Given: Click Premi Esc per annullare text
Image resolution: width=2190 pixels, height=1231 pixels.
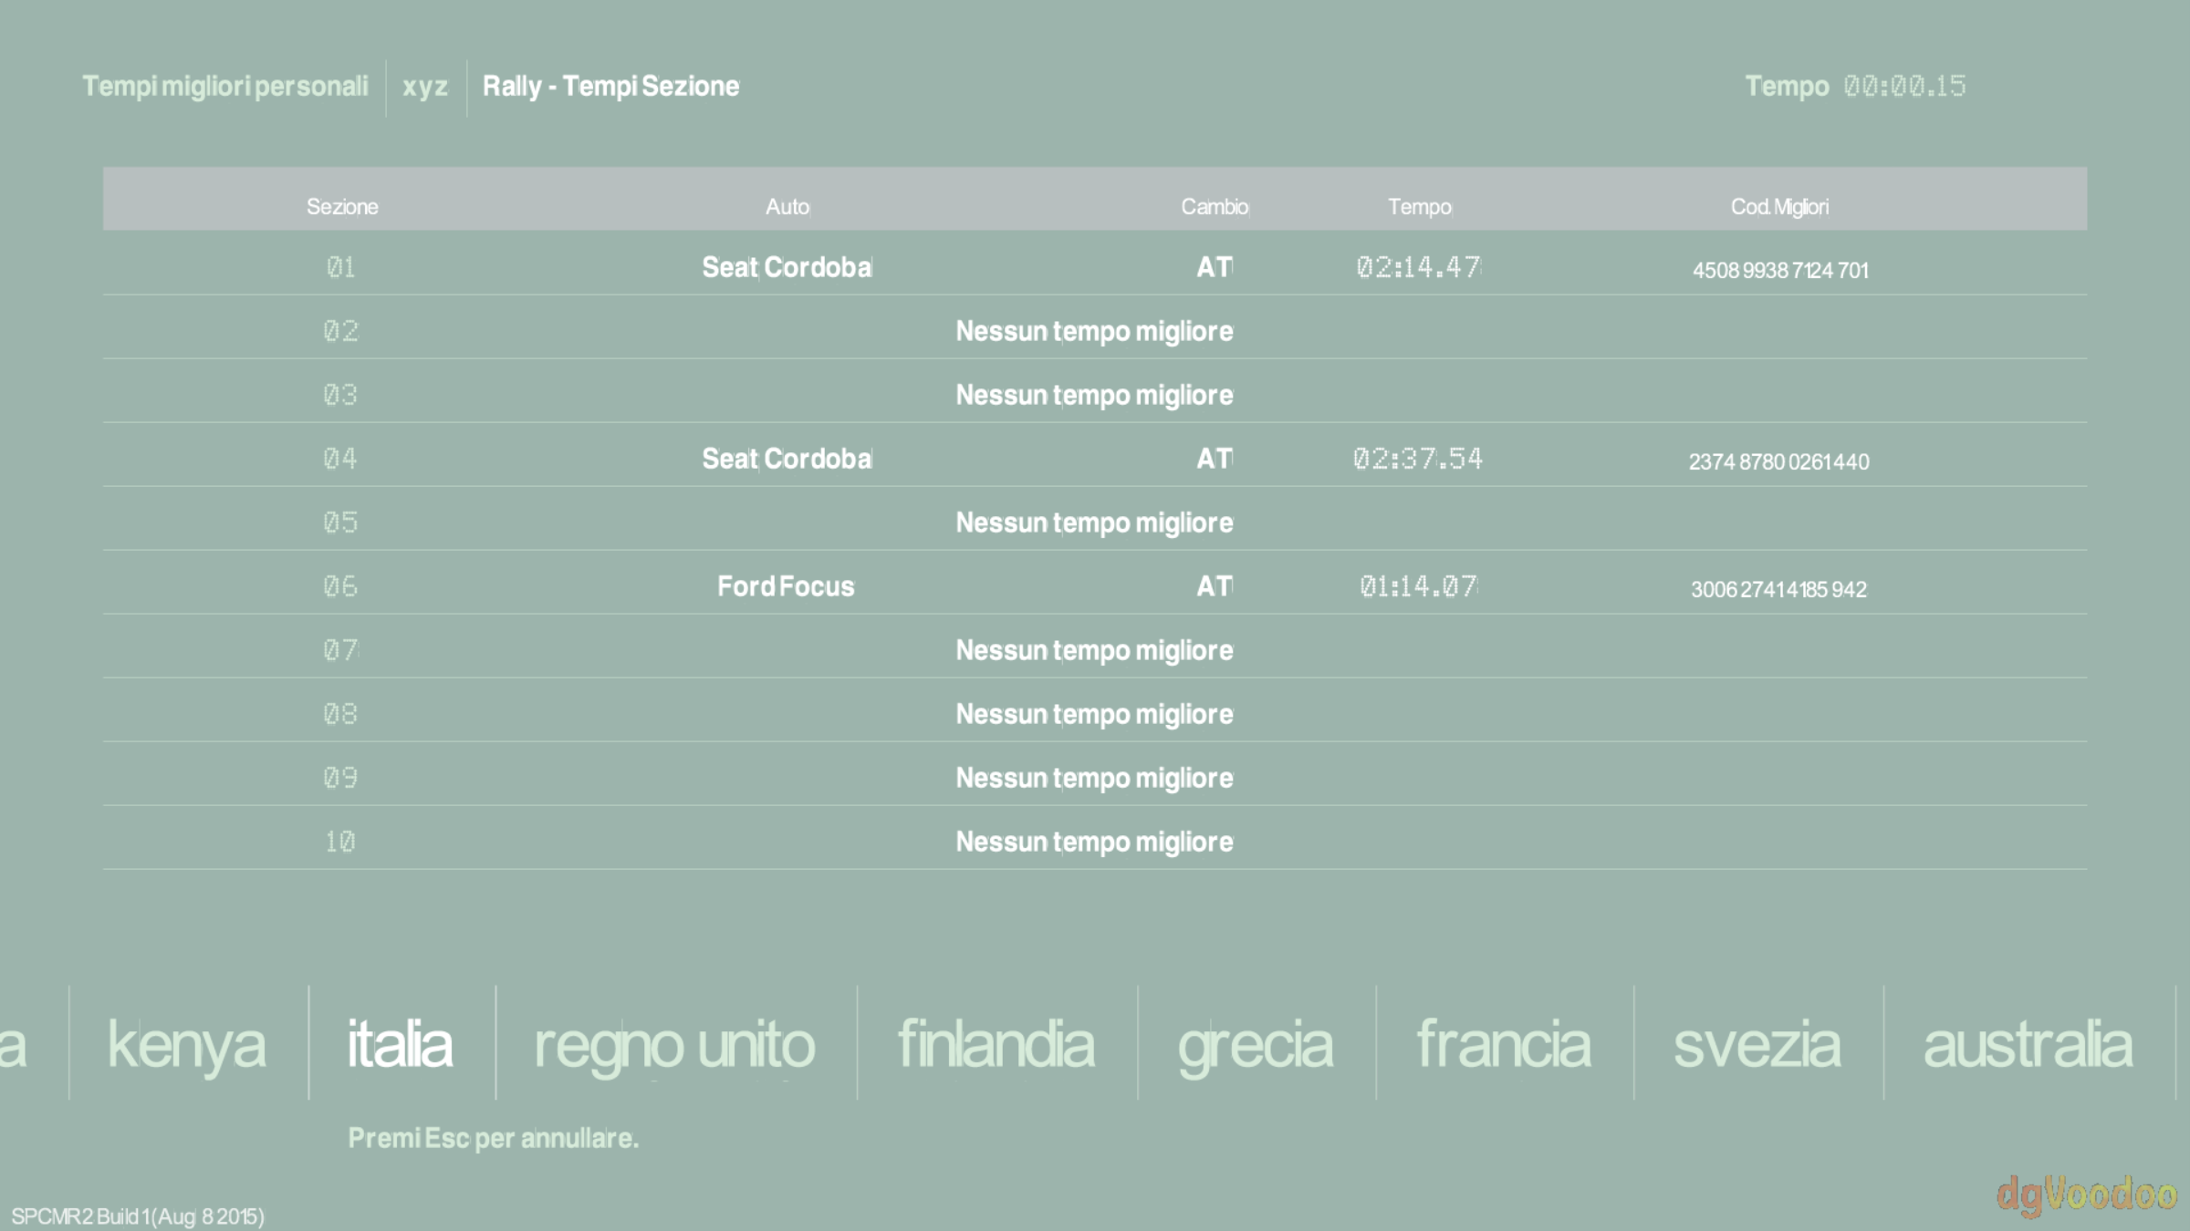Looking at the screenshot, I should (x=494, y=1138).
